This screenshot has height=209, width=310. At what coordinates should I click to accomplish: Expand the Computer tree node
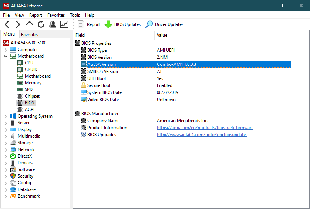coord(6,50)
